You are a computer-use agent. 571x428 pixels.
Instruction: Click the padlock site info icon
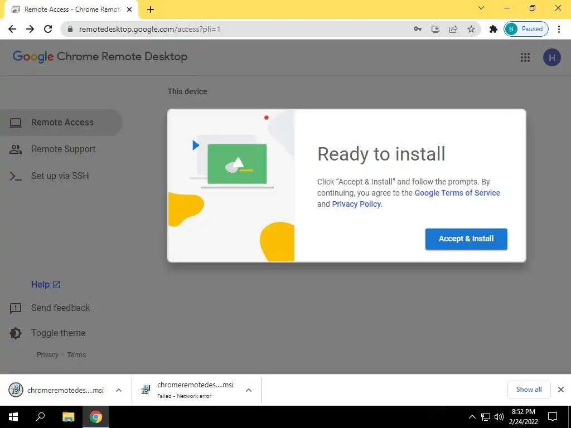[x=70, y=29]
